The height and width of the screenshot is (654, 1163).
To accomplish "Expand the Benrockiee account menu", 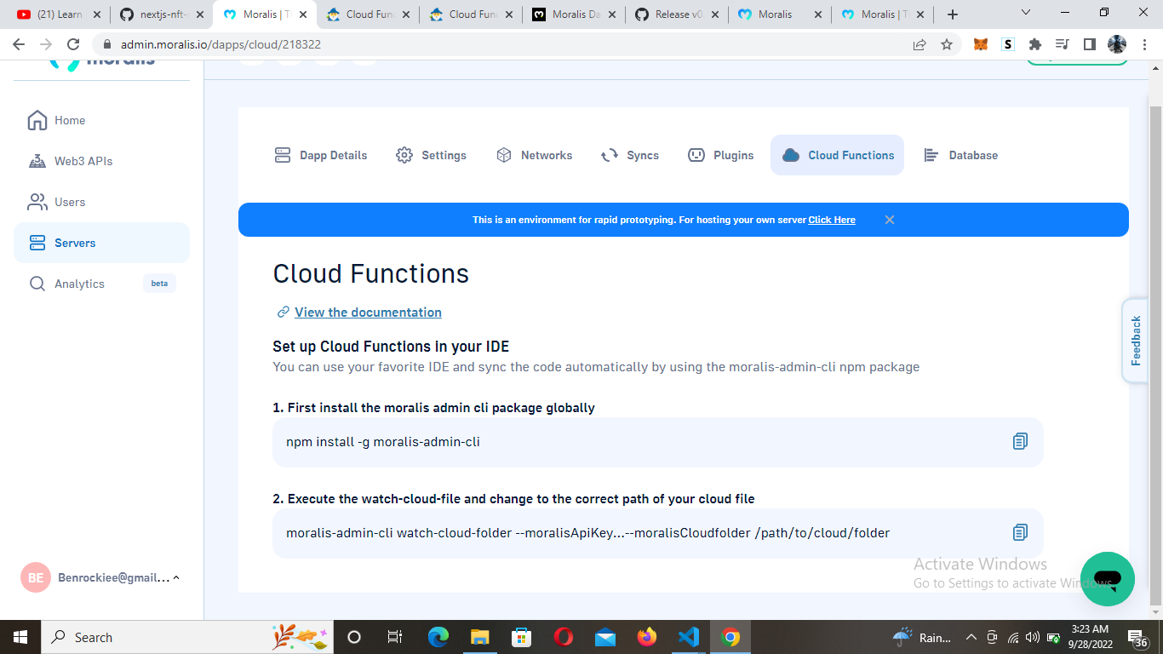I will tap(101, 577).
